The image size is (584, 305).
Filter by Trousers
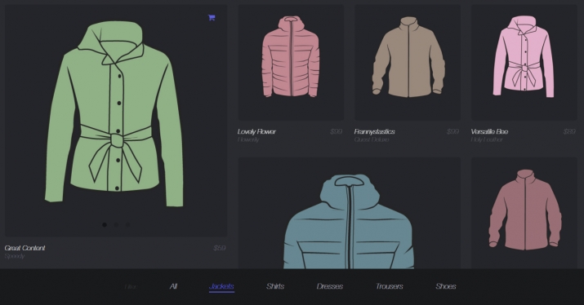pyautogui.click(x=390, y=286)
